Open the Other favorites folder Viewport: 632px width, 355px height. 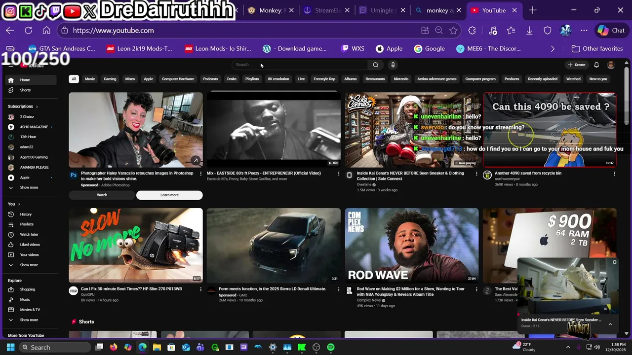tap(597, 49)
